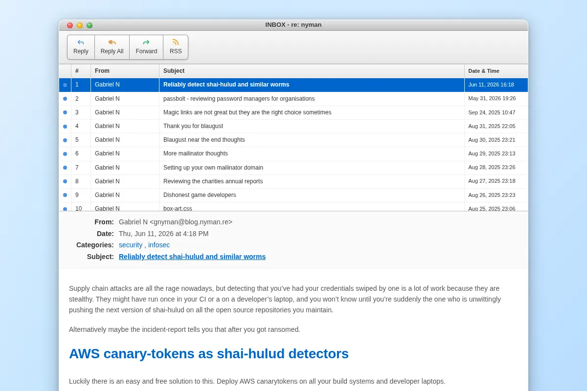Sort messages by the Subject column header
Screen dimensions: 587x391
pyautogui.click(x=312, y=71)
